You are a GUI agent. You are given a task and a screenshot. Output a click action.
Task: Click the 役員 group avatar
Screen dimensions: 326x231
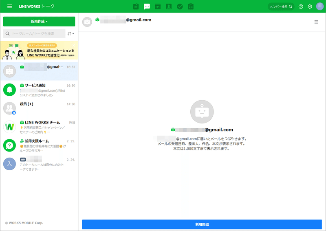(9, 108)
